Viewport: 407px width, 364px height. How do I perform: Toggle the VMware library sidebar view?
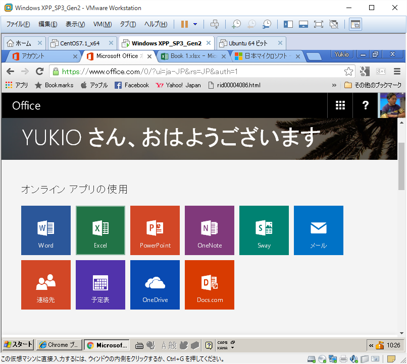[288, 24]
